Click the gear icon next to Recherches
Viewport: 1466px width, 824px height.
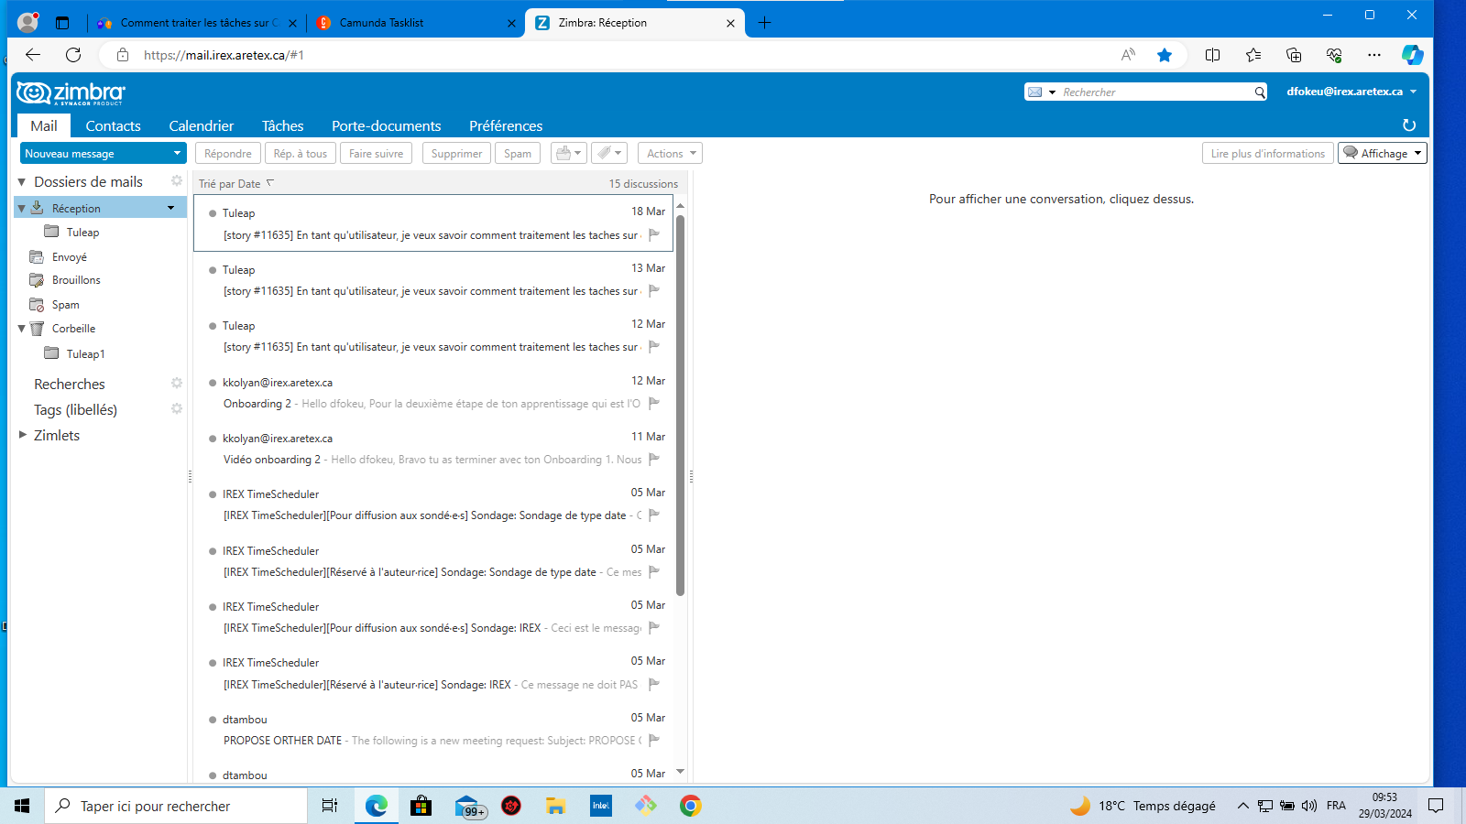pos(177,384)
